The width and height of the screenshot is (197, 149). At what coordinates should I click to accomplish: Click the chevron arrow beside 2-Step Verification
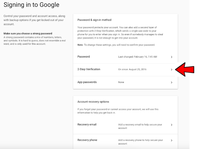(172, 70)
